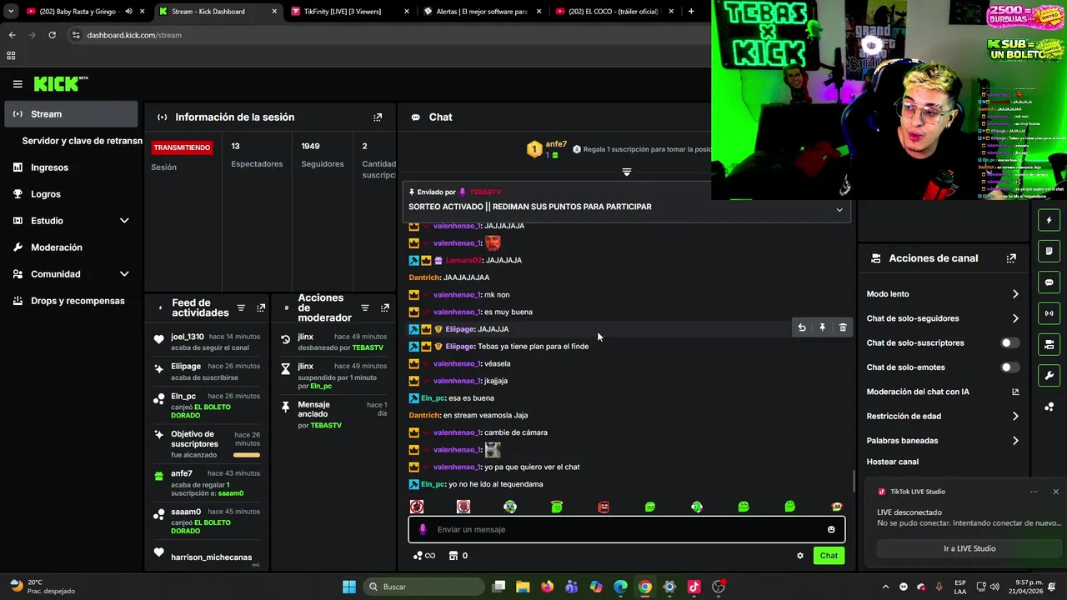Open Logros in the left sidebar

click(x=71, y=194)
